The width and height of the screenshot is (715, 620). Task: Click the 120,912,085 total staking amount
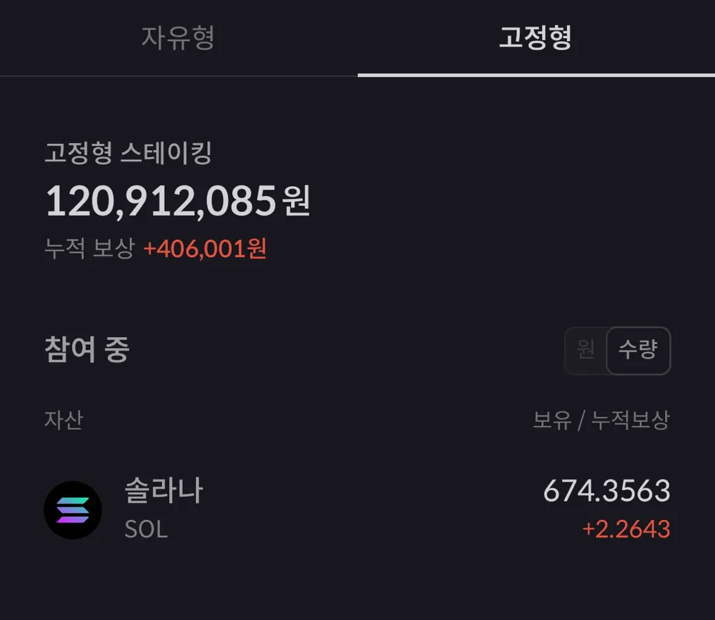point(161,202)
